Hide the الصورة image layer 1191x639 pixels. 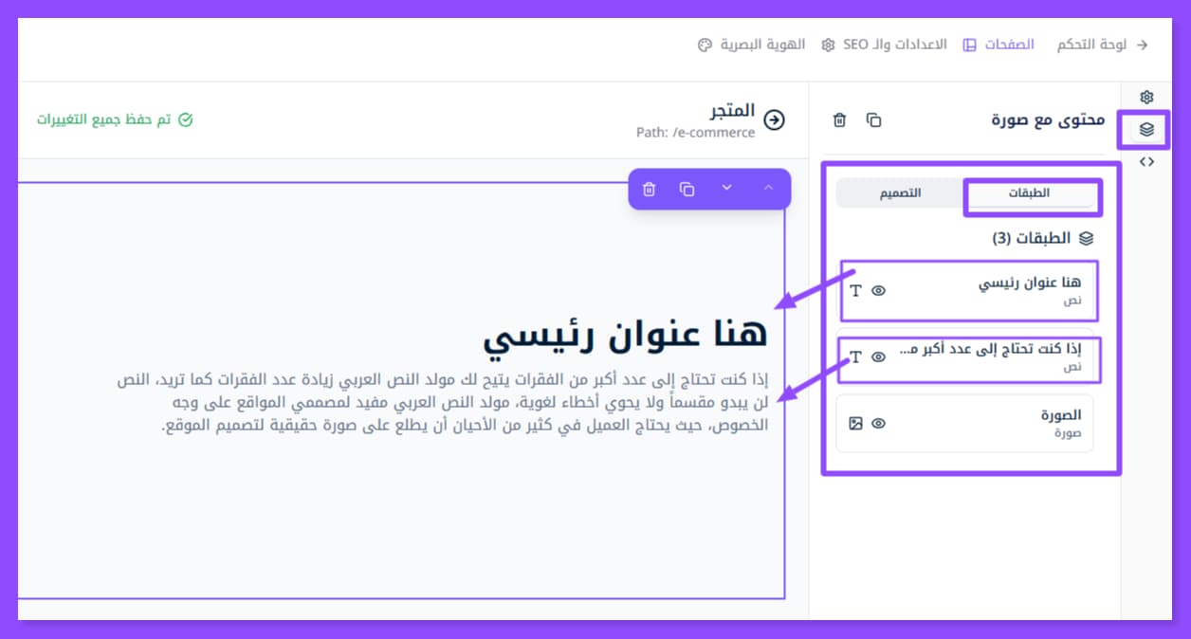(878, 424)
